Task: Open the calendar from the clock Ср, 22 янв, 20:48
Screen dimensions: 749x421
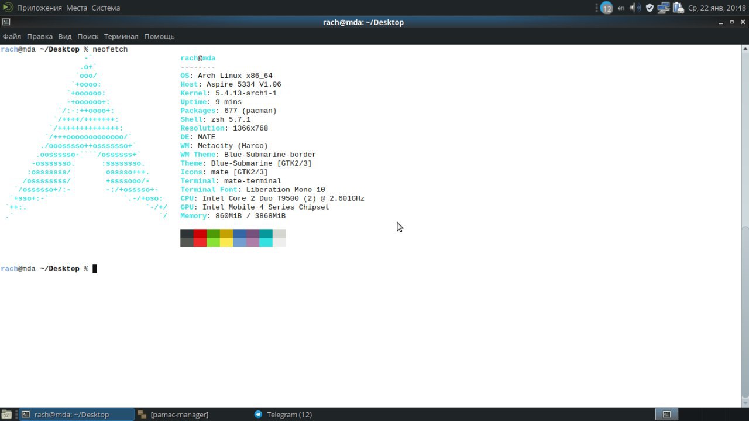Action: tap(717, 8)
